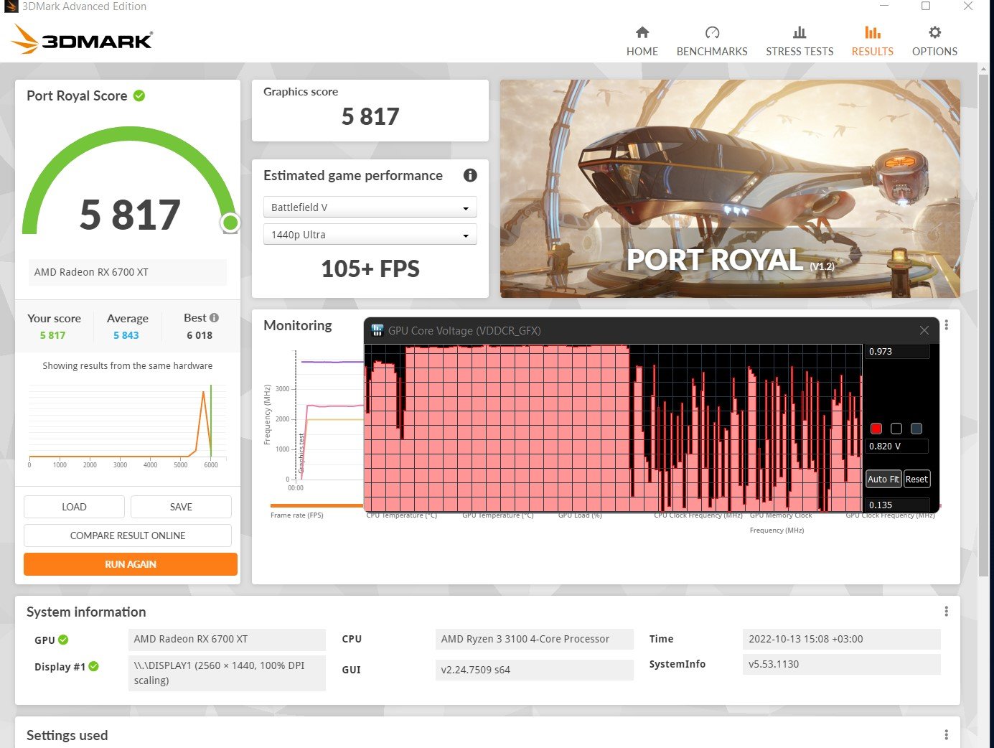Click the 0.135 minimum voltage field

tap(897, 505)
